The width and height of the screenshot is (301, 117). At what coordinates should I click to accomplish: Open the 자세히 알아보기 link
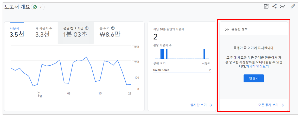[x=257, y=67]
